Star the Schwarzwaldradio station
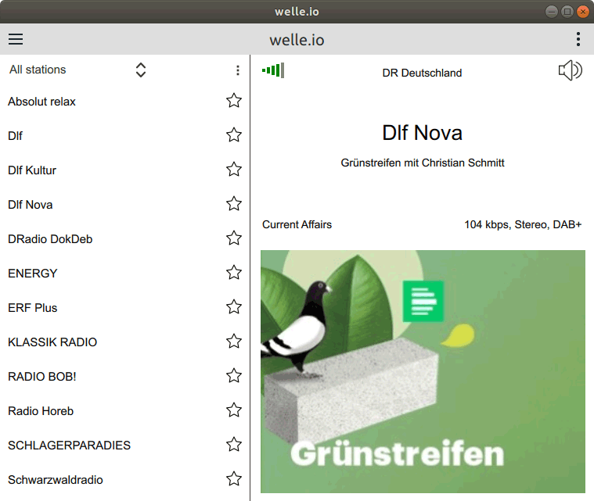 click(x=233, y=479)
